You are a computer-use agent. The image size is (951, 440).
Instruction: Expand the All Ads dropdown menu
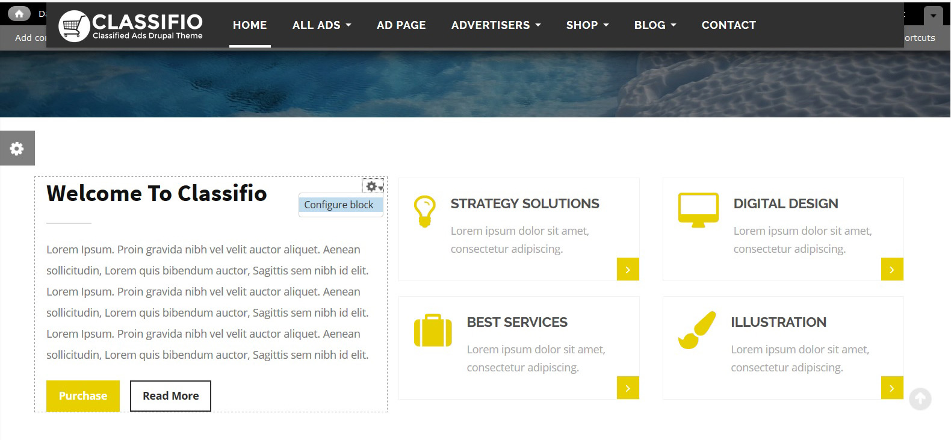[x=321, y=25]
